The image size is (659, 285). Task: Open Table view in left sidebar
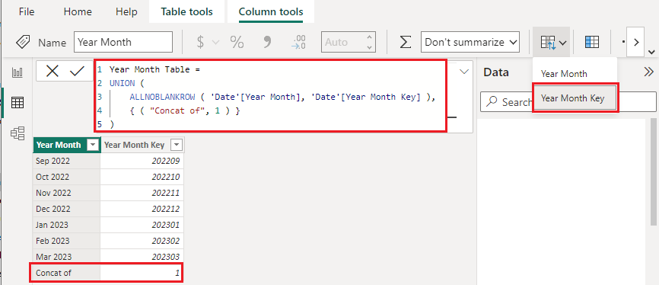pyautogui.click(x=18, y=102)
